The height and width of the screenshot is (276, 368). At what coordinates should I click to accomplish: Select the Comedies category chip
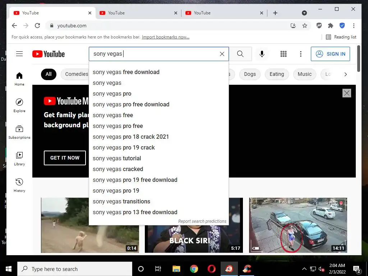(x=75, y=74)
